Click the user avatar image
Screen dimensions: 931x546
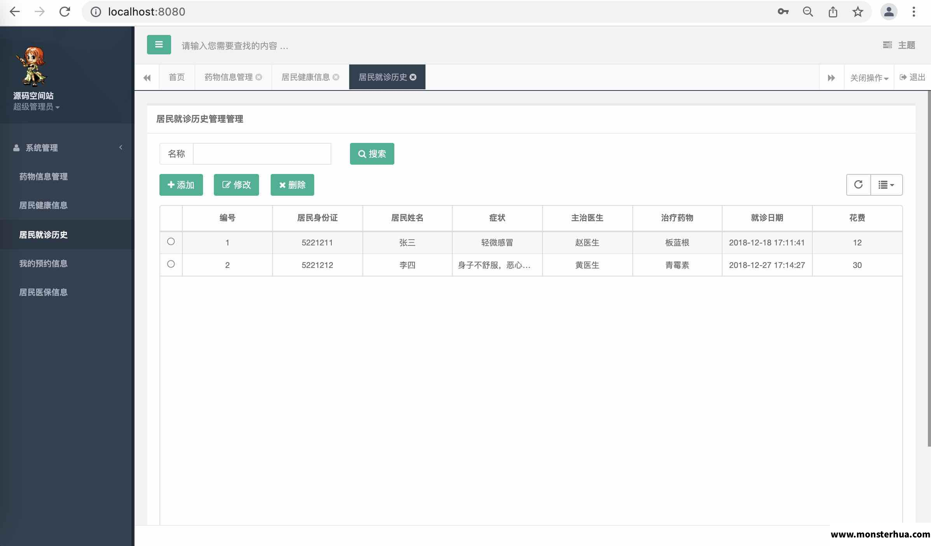[x=32, y=66]
